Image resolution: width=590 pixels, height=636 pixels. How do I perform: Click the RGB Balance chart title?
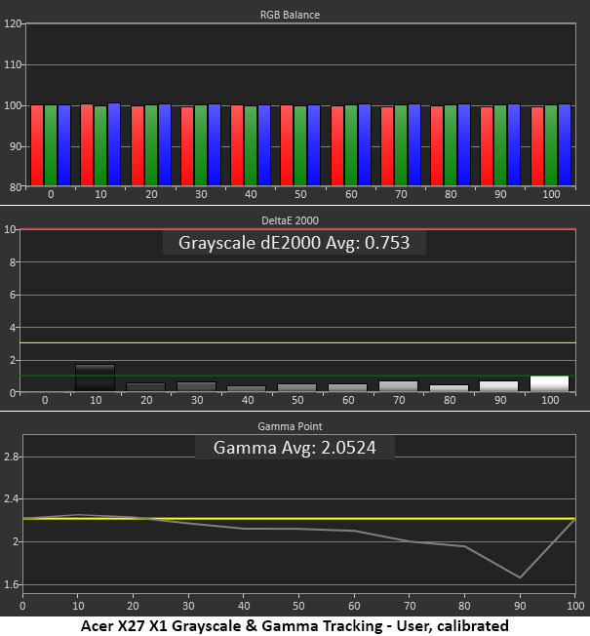pyautogui.click(x=290, y=15)
